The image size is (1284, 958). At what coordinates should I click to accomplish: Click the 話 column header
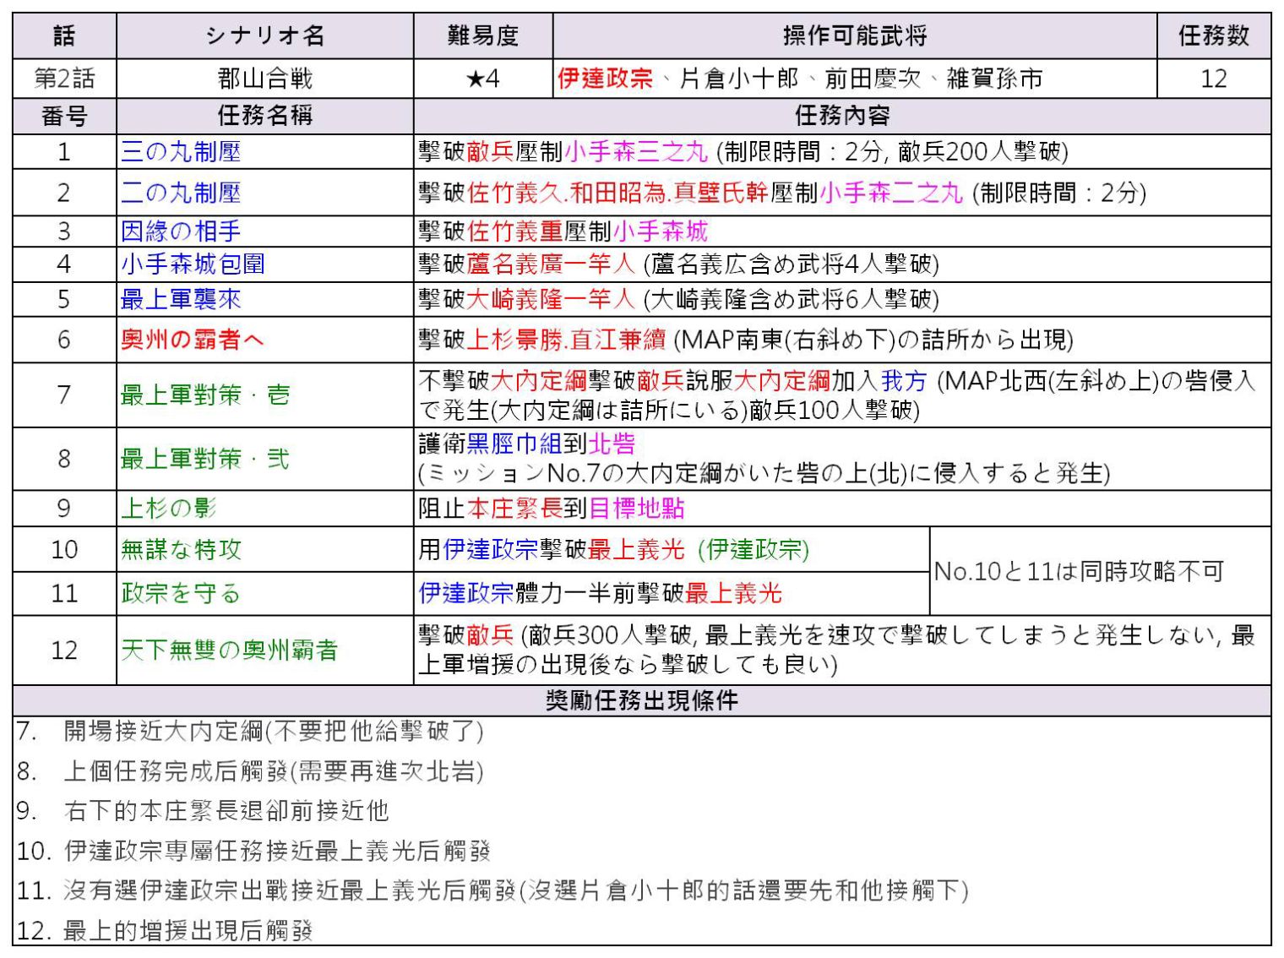click(x=64, y=35)
